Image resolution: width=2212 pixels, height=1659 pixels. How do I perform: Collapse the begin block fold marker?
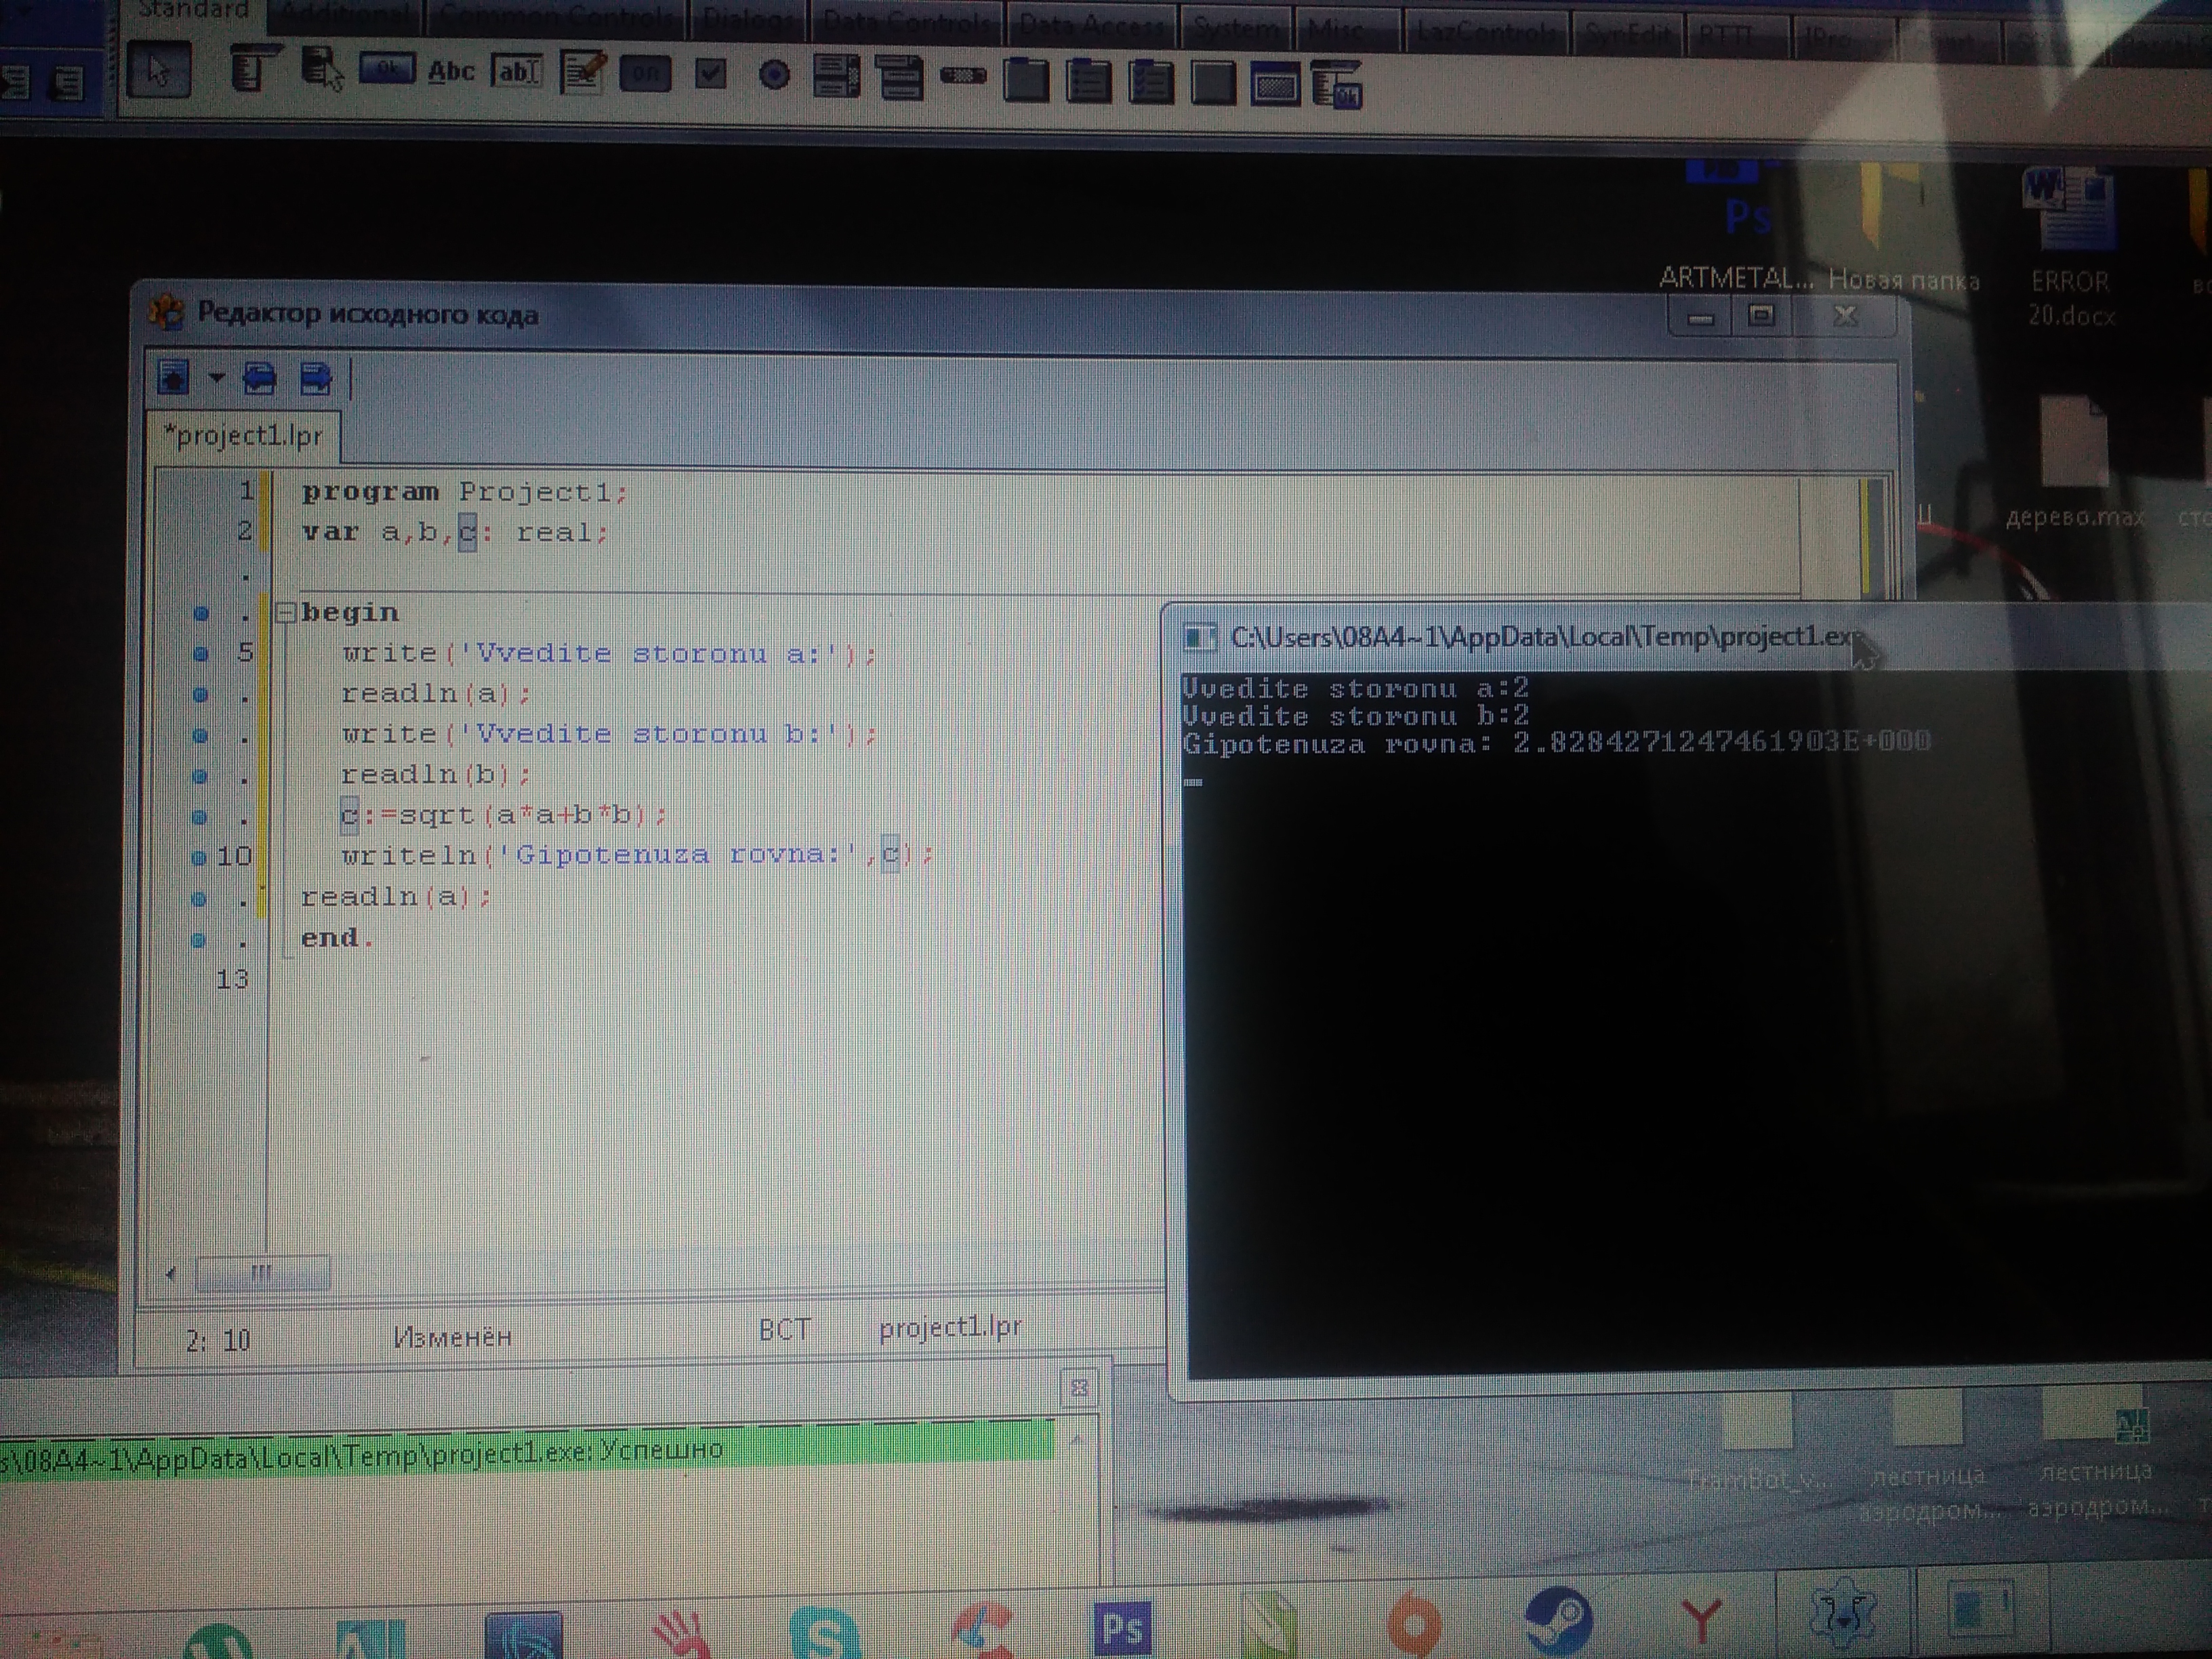285,612
